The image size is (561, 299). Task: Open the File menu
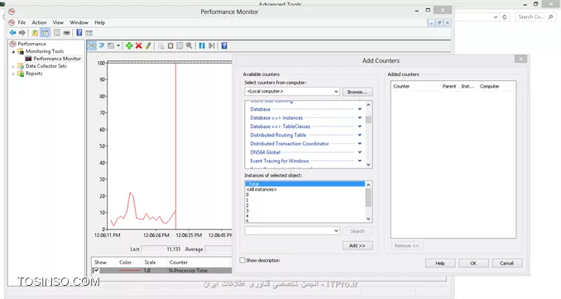22,22
